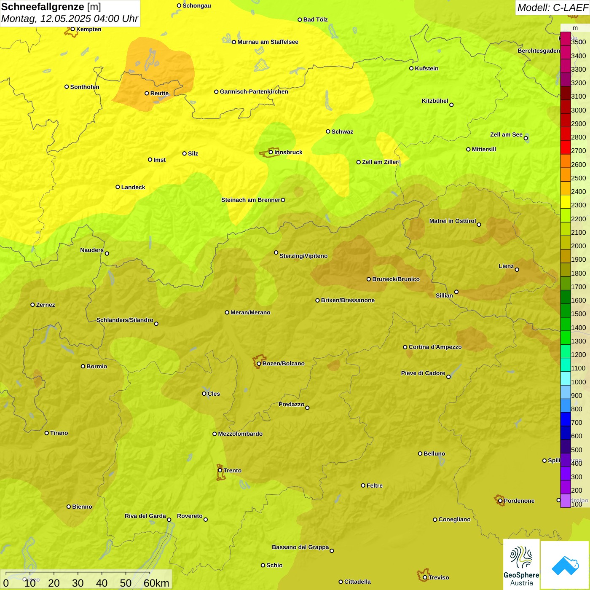This screenshot has width=590, height=590.
Task: Click the Pieve di Cadore label
Action: (x=423, y=373)
